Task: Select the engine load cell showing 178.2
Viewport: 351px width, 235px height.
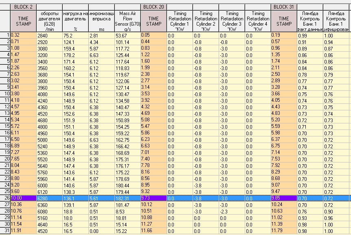Action: [x=75, y=55]
